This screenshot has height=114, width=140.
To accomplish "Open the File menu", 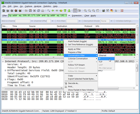I will [4, 6].
